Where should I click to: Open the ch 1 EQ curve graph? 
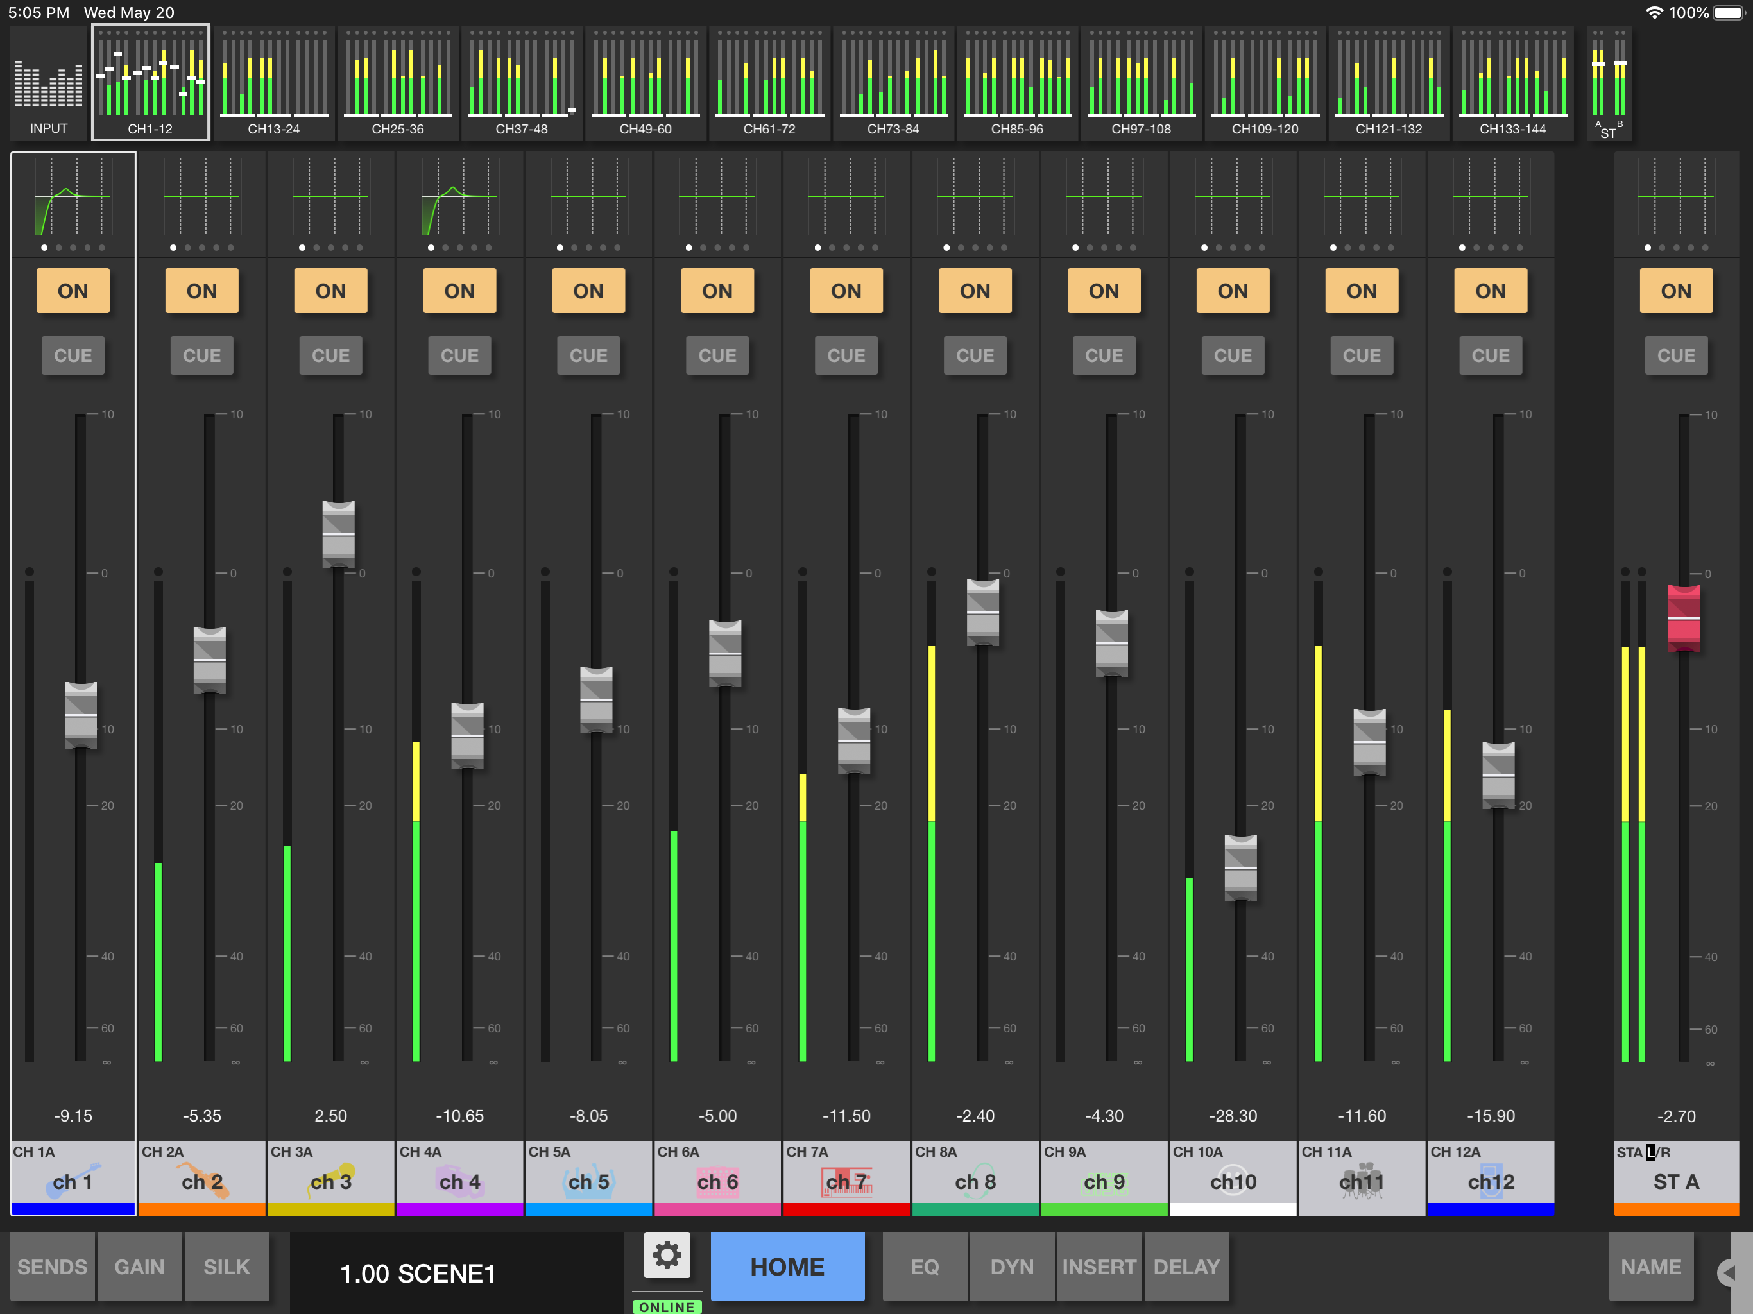pyautogui.click(x=73, y=196)
